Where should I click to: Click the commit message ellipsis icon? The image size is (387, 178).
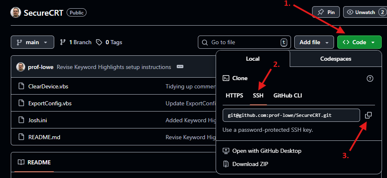click(180, 67)
